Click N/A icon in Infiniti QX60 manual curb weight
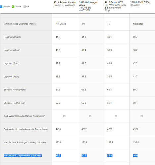The width and height of the screenshot is (155, 165). (142, 116)
